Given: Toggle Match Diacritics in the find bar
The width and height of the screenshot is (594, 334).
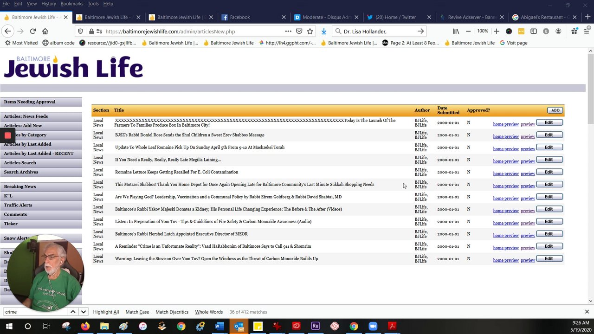Looking at the screenshot, I should [172, 312].
